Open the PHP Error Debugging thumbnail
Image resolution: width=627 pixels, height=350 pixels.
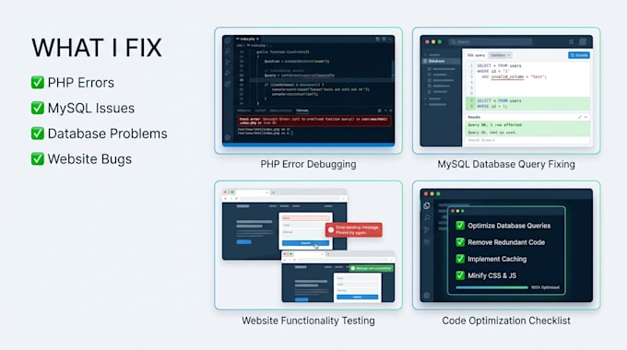308,90
